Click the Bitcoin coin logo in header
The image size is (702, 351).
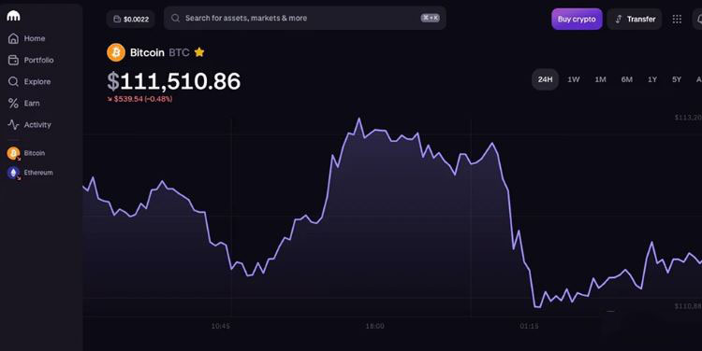coord(116,52)
